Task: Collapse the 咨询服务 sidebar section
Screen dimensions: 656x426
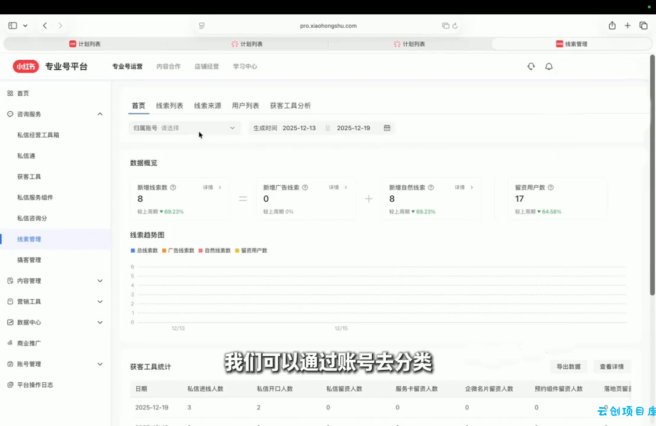Action: point(100,114)
